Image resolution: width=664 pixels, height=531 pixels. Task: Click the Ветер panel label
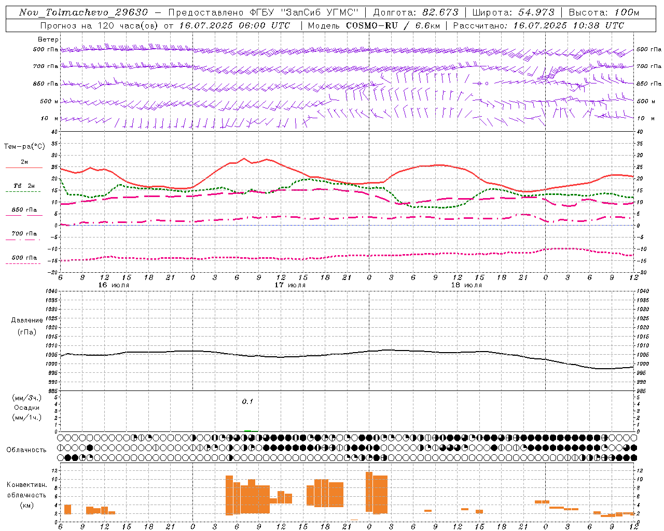click(48, 39)
